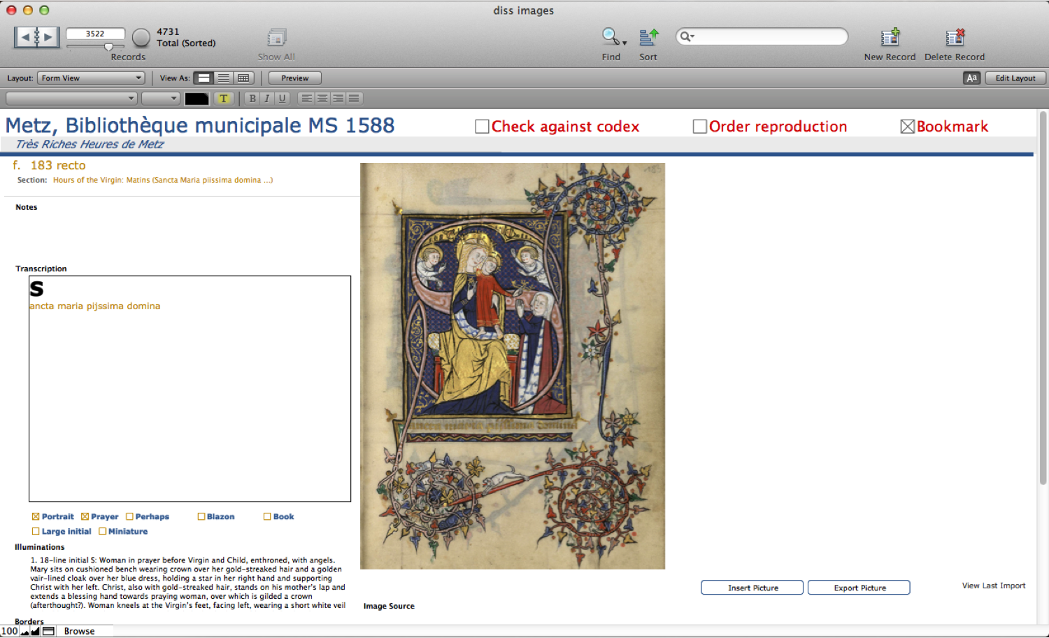Screen dimensions: 1049x638
Task: Apply bold formatting
Action: [252, 99]
